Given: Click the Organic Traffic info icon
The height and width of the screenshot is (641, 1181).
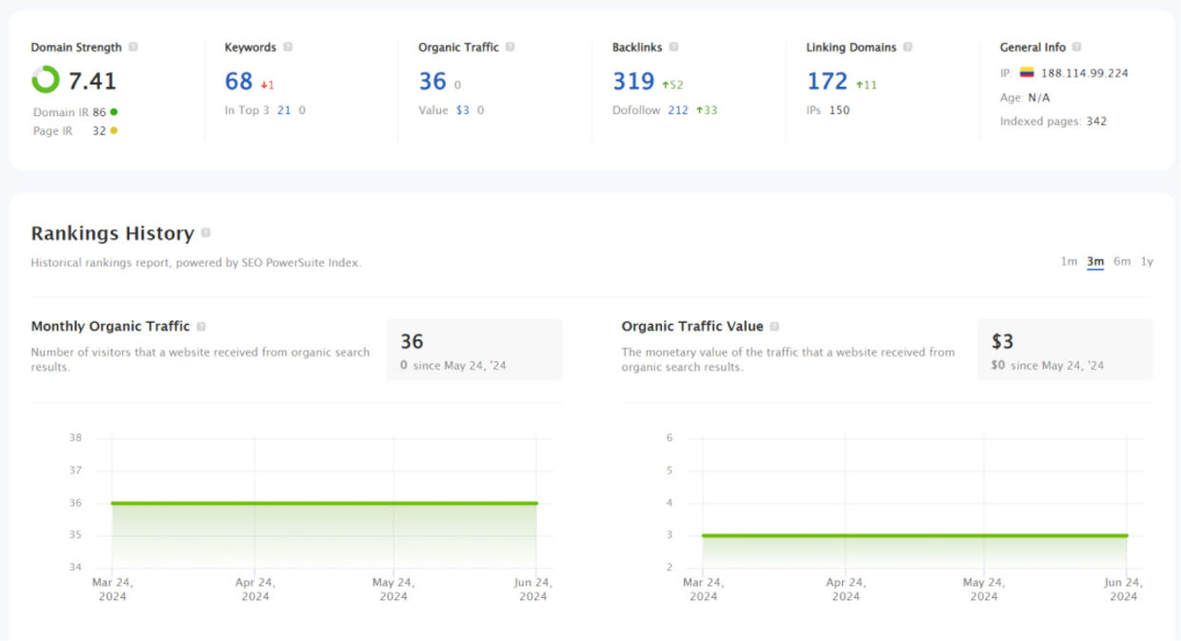Looking at the screenshot, I should [511, 47].
